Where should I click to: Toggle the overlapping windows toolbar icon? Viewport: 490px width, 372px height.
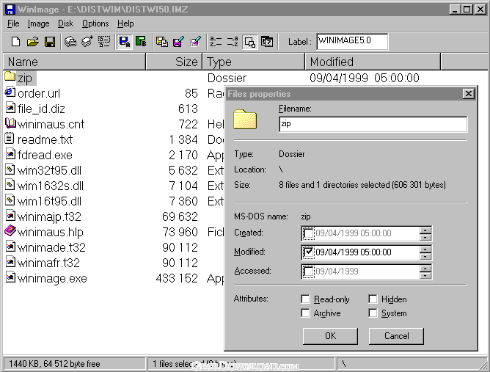[249, 42]
